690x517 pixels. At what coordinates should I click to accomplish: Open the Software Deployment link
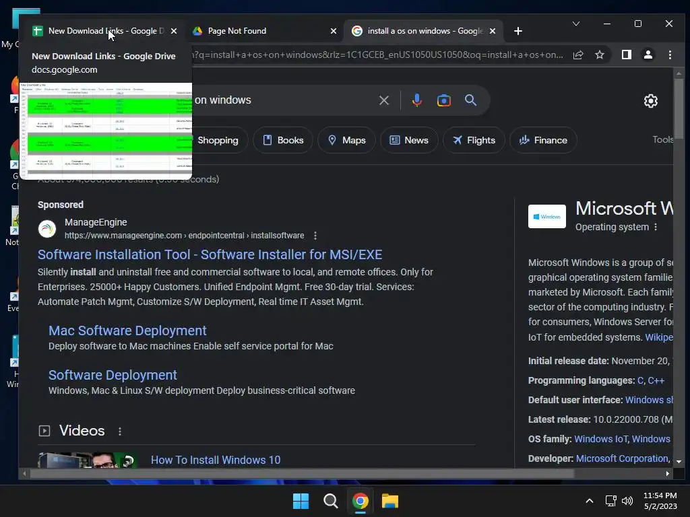point(113,375)
